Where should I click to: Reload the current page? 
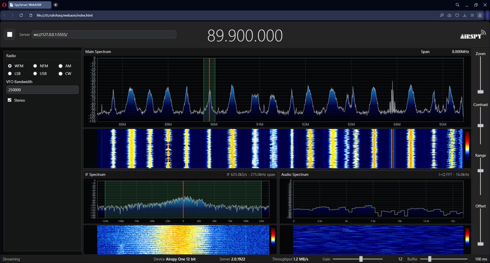[21, 15]
